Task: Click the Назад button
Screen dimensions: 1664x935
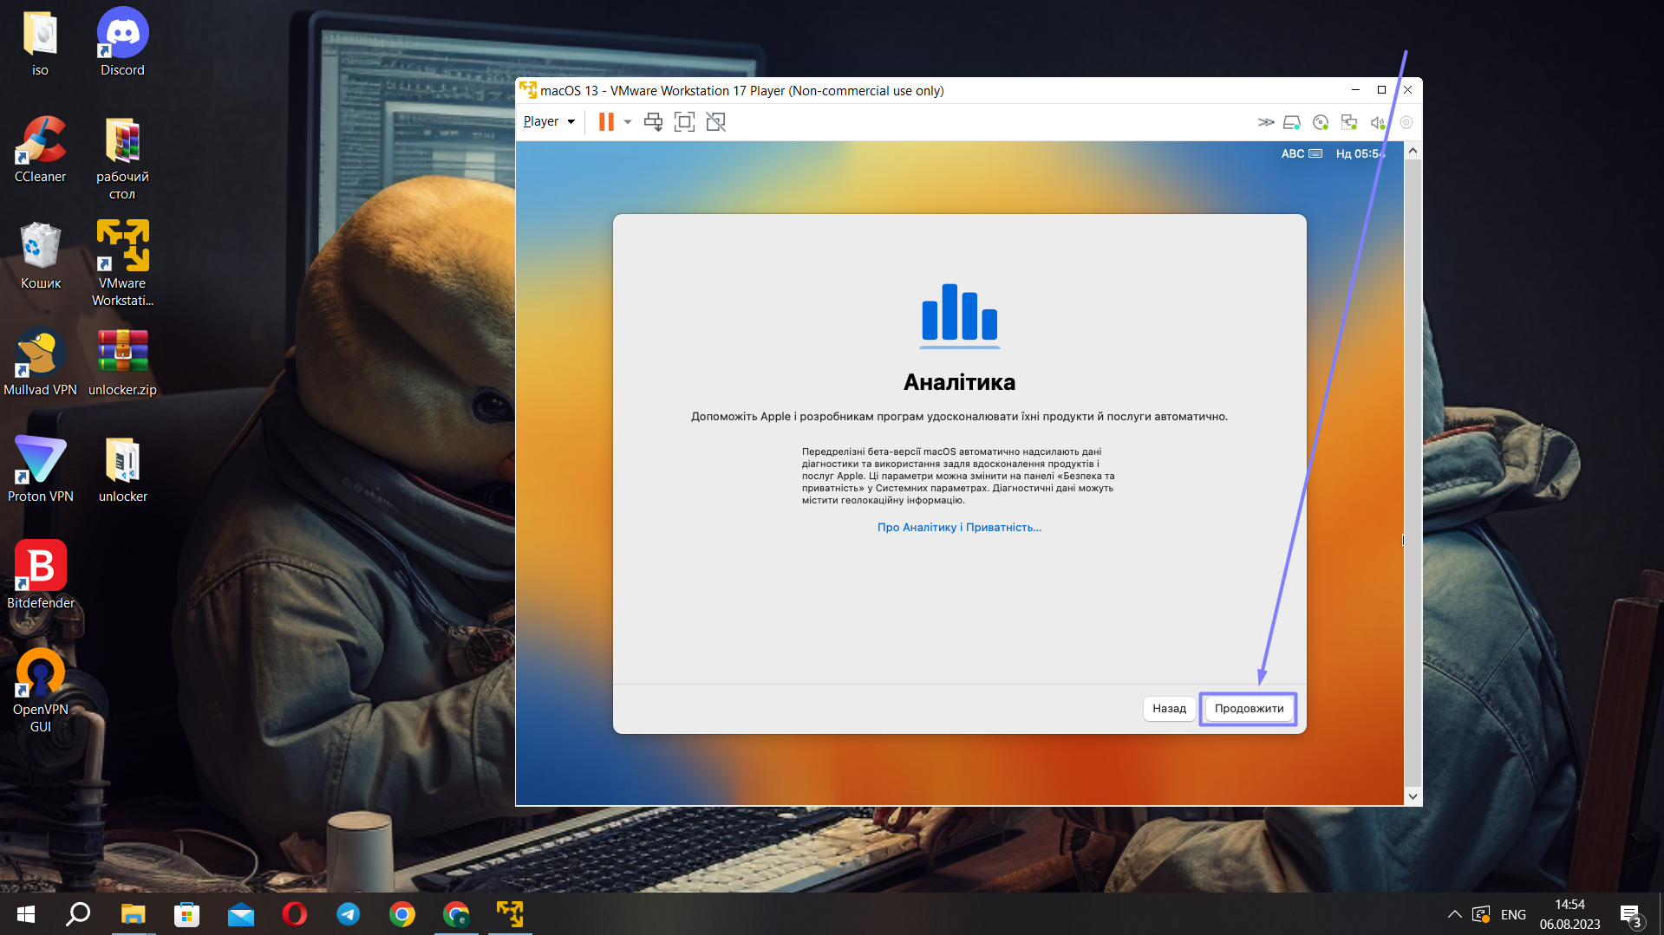Action: click(1169, 709)
